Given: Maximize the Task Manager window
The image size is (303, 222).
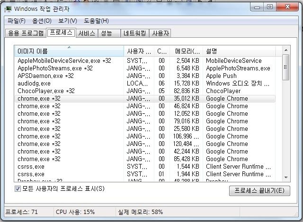Looking at the screenshot, I should click(x=270, y=7).
